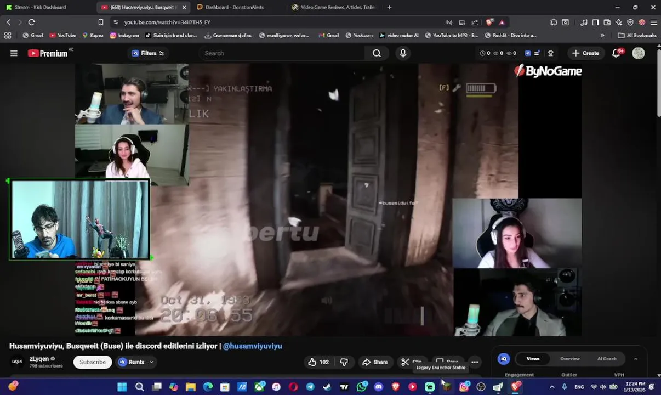Open the browser main hamburger menu
Screen dimensions: 661x395
[653, 22]
